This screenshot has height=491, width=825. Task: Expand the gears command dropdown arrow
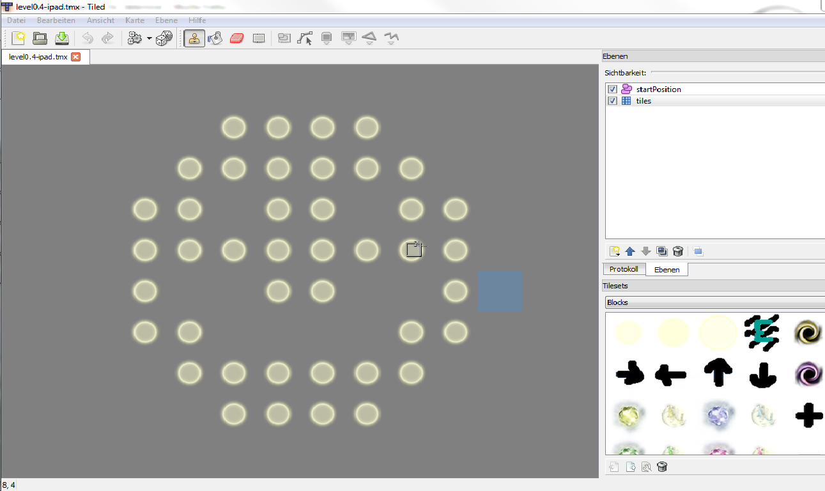(149, 38)
